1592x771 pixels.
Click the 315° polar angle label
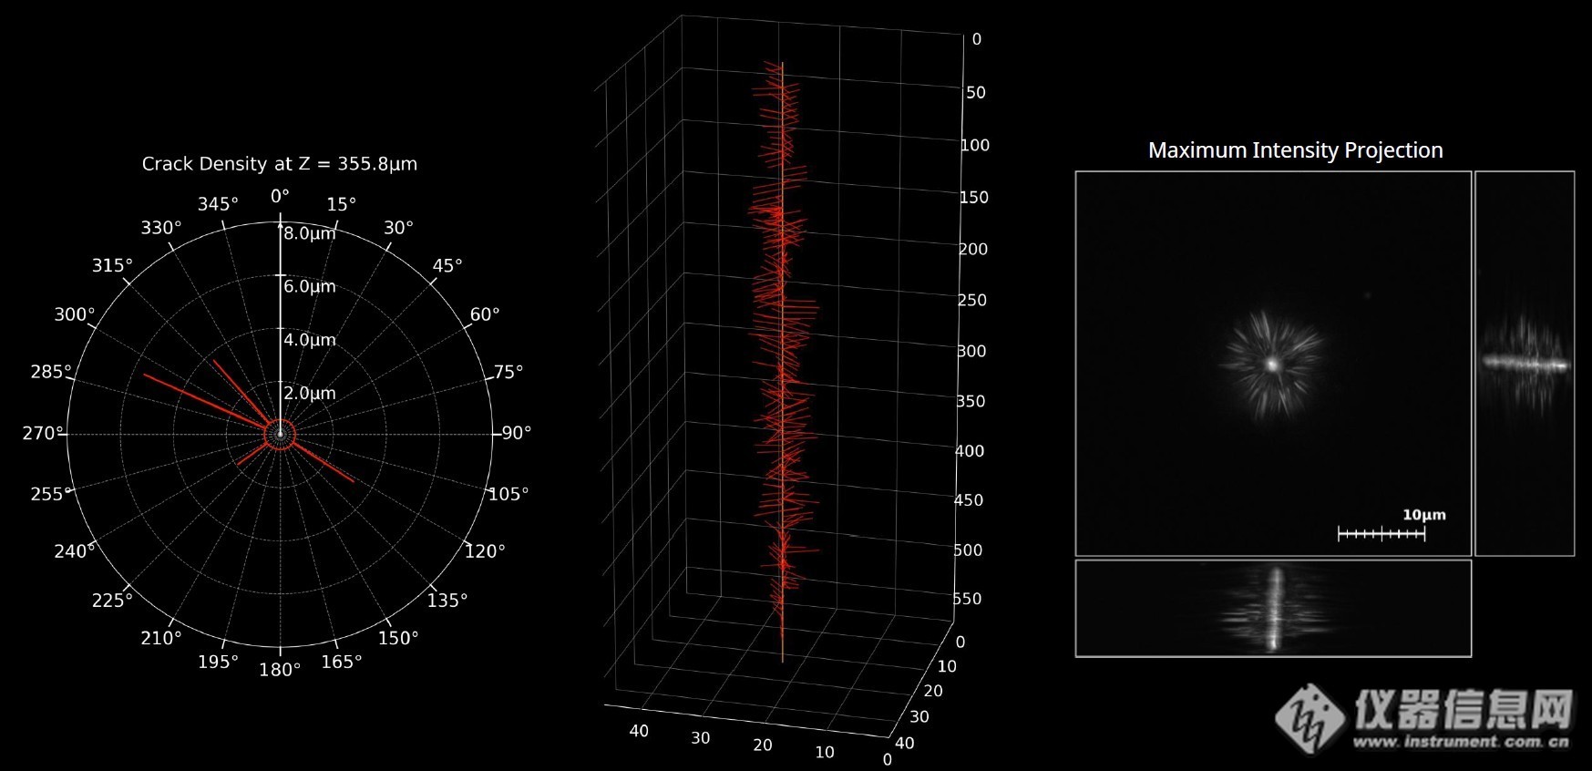(112, 265)
